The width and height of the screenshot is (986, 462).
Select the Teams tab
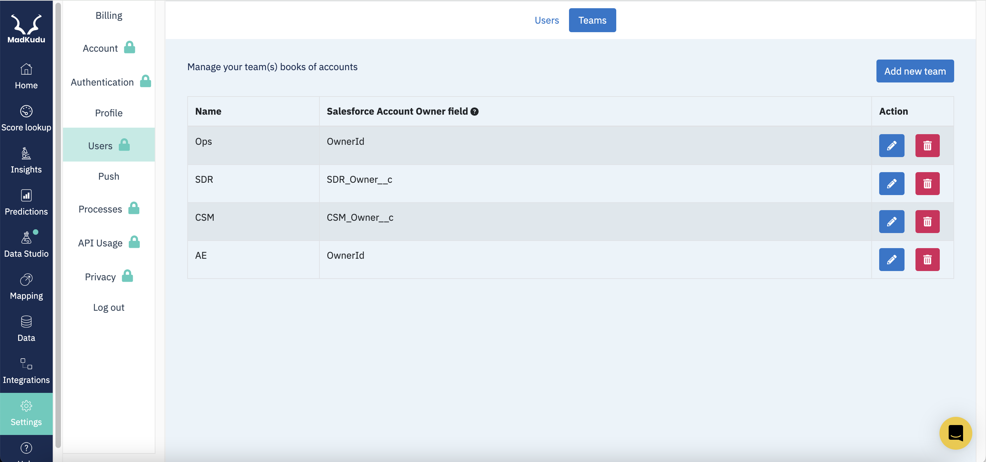[x=592, y=20]
